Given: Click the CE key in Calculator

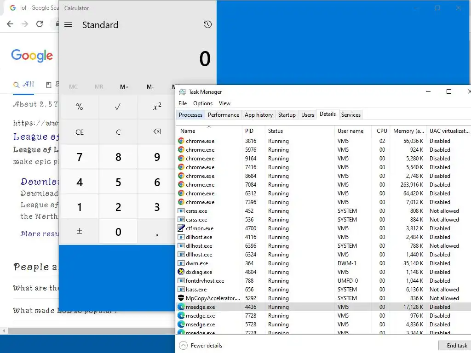Looking at the screenshot, I should coord(79,132).
